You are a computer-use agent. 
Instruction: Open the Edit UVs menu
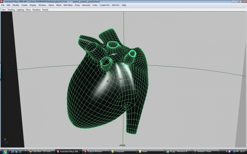[x=115, y=5]
